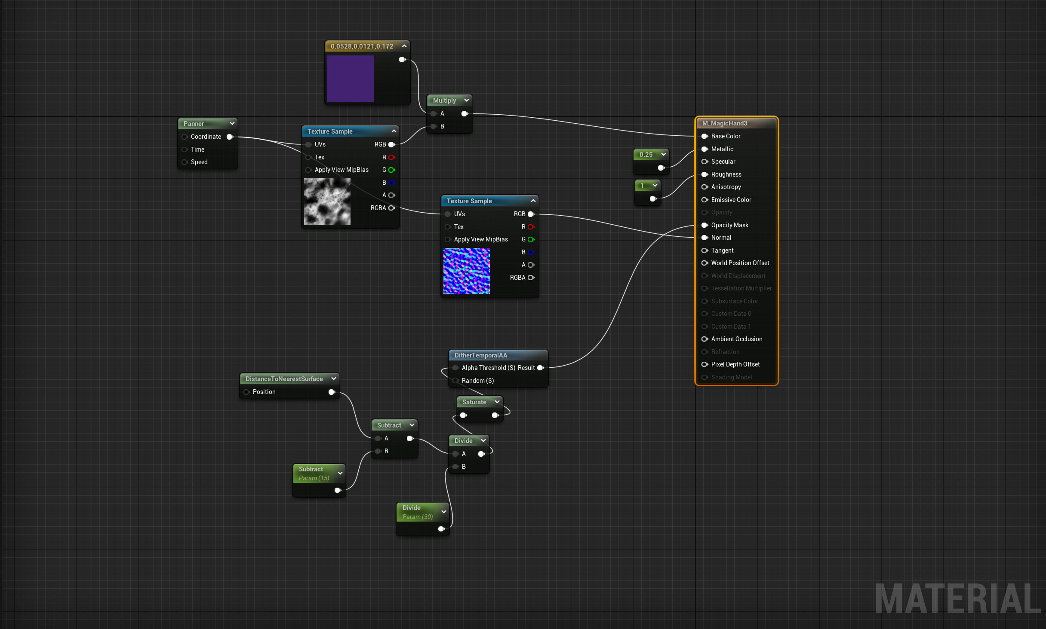Viewport: 1046px width, 629px height.
Task: Click first Texture Sample red R output pin
Action: click(391, 157)
